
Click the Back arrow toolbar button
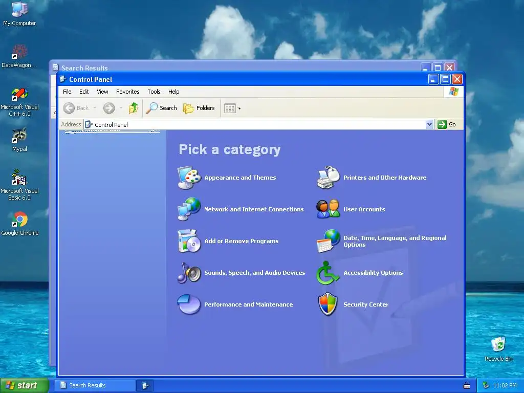pos(76,108)
